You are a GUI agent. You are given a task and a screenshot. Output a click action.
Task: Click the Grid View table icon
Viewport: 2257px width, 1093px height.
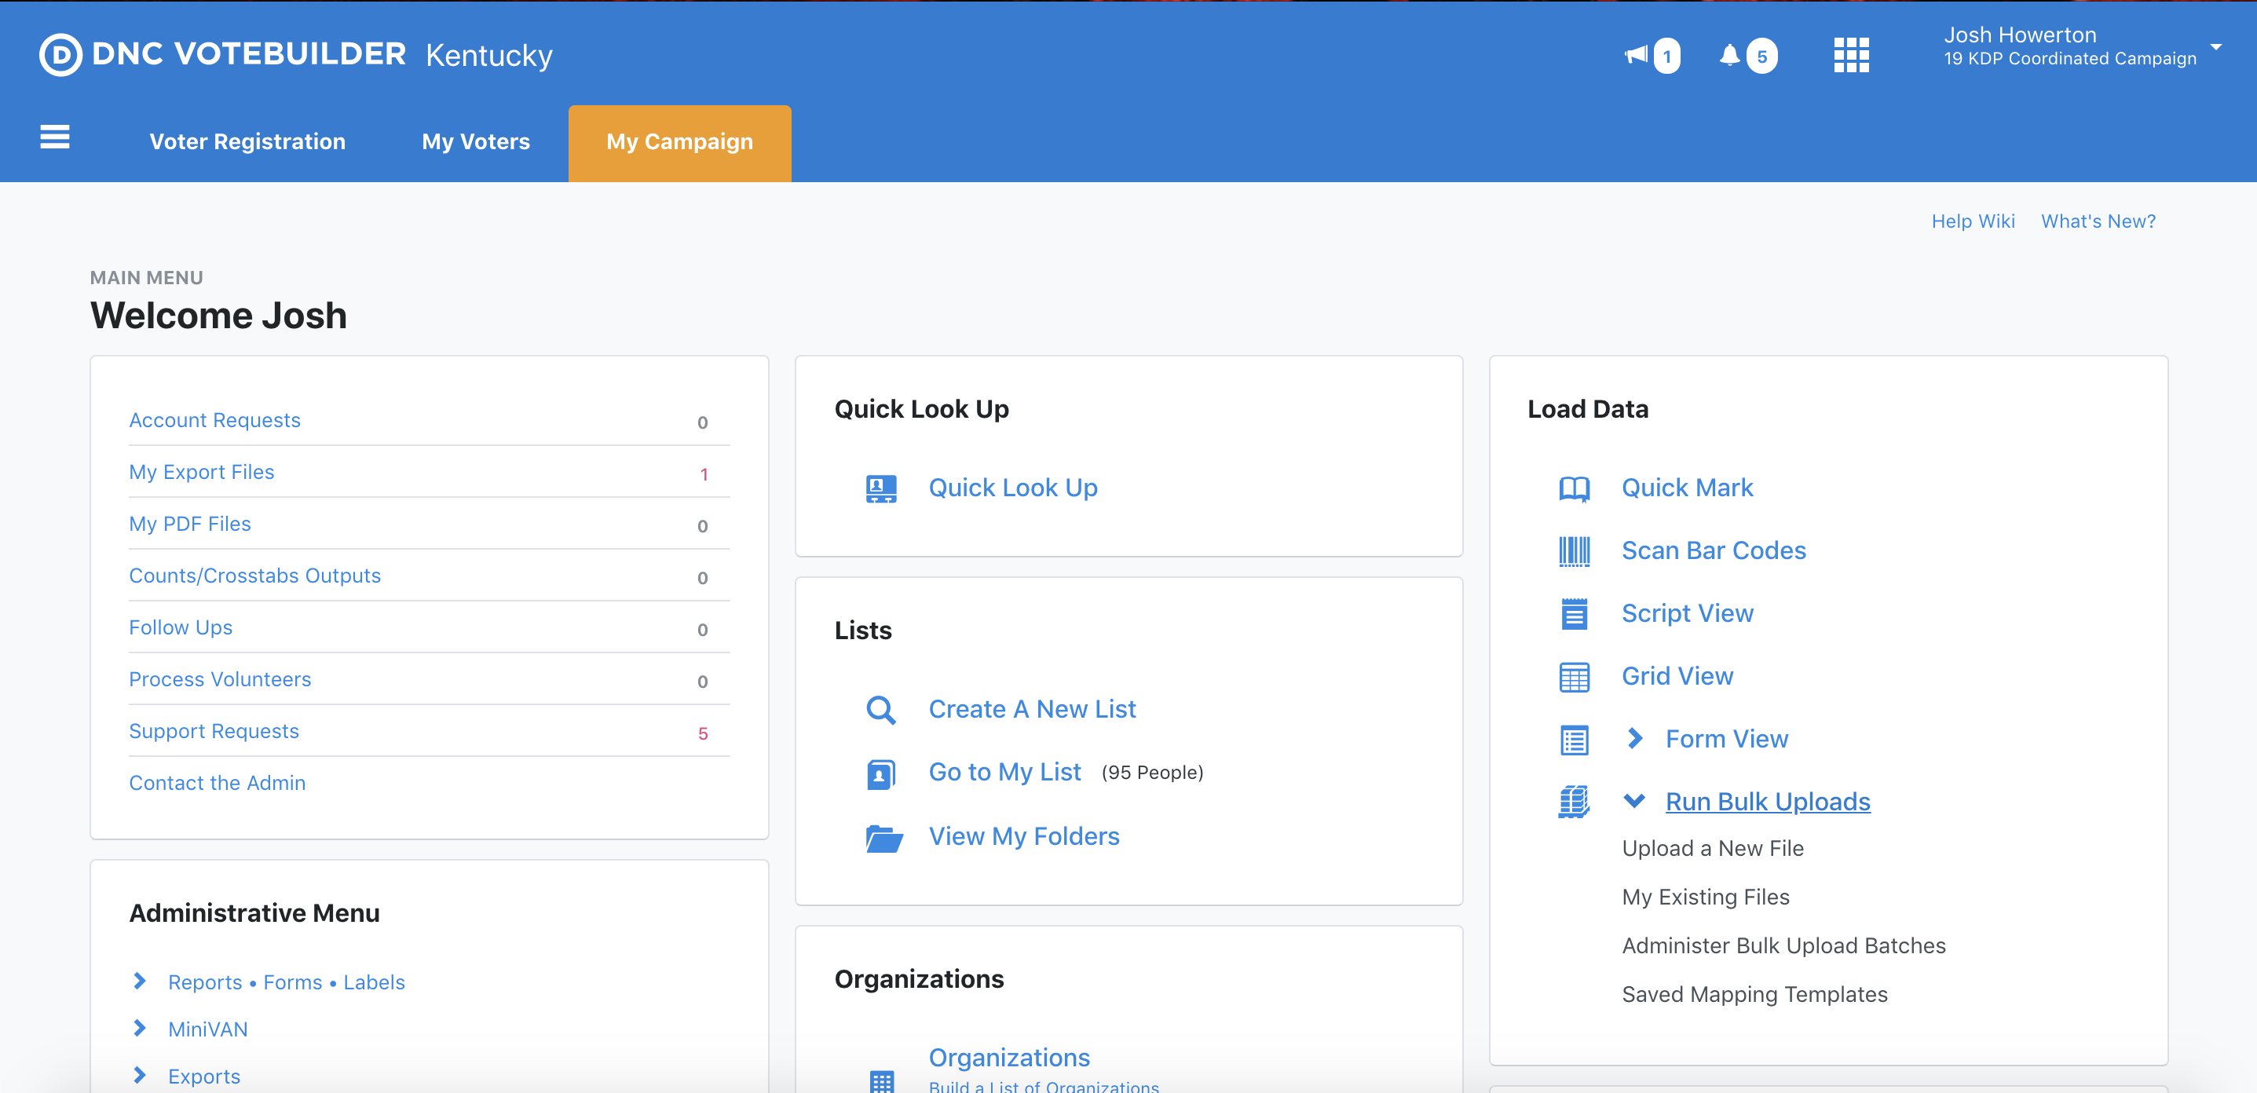1574,677
